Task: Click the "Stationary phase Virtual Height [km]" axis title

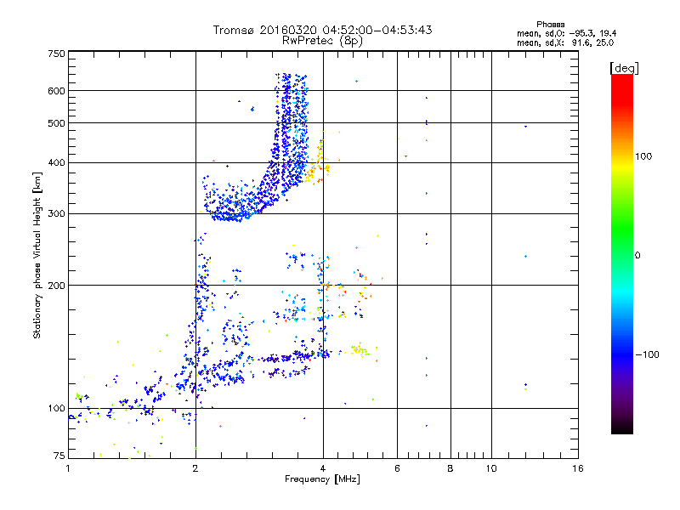Action: (37, 255)
